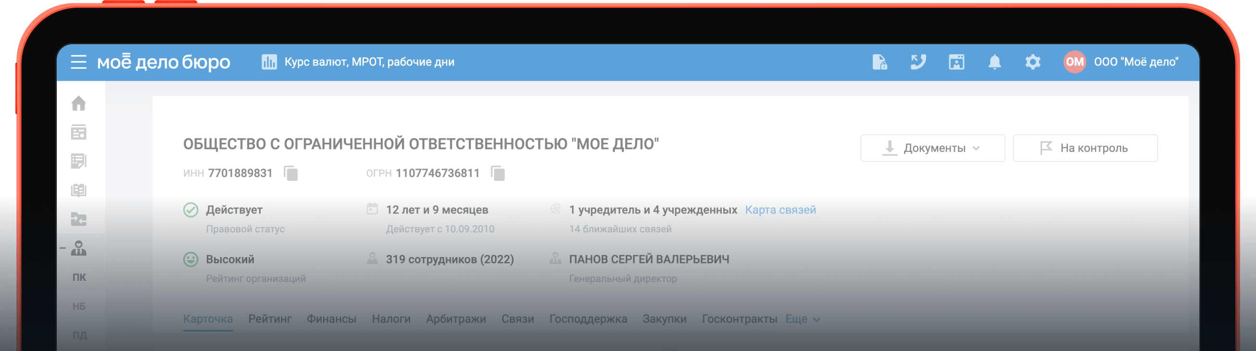Open the locked document icon in header

[879, 62]
